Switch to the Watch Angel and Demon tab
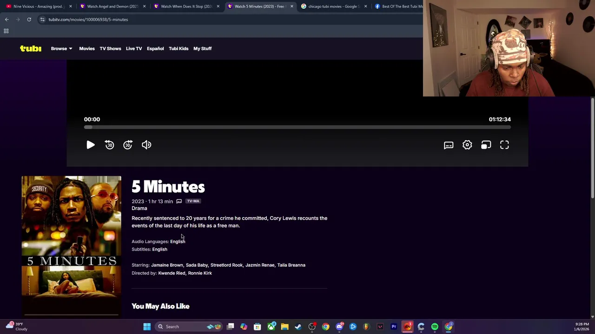The width and height of the screenshot is (595, 334). (112, 6)
